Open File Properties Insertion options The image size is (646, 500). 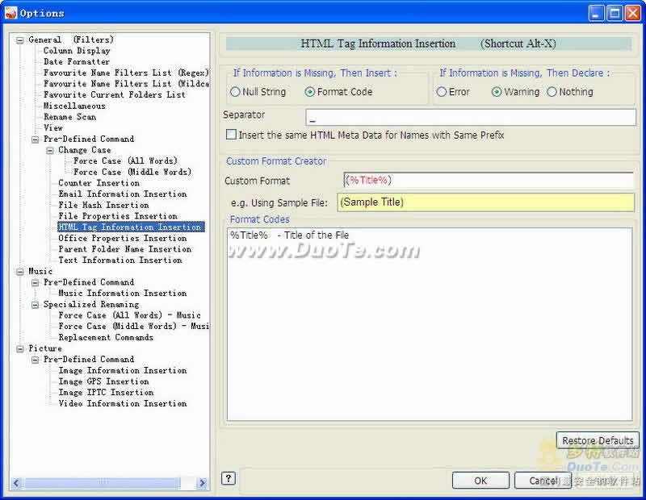pyautogui.click(x=118, y=216)
